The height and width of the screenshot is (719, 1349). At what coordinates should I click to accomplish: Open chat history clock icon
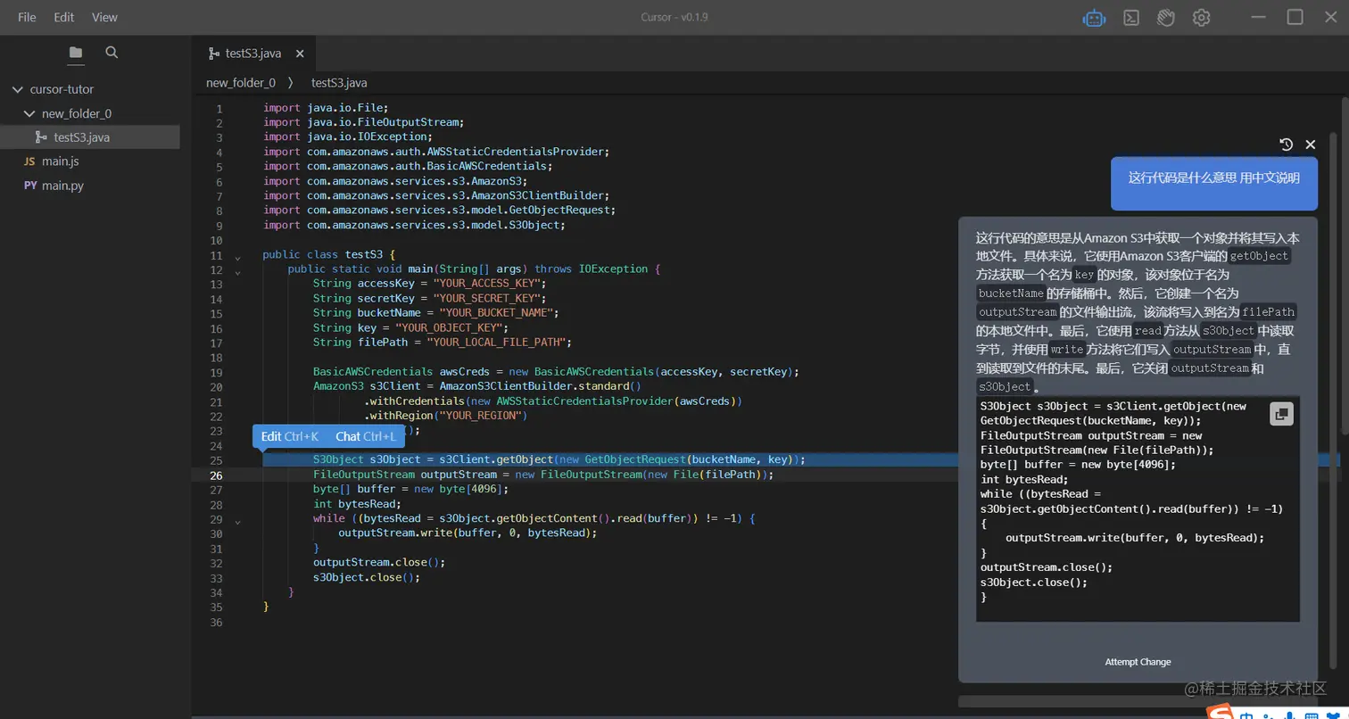point(1286,145)
